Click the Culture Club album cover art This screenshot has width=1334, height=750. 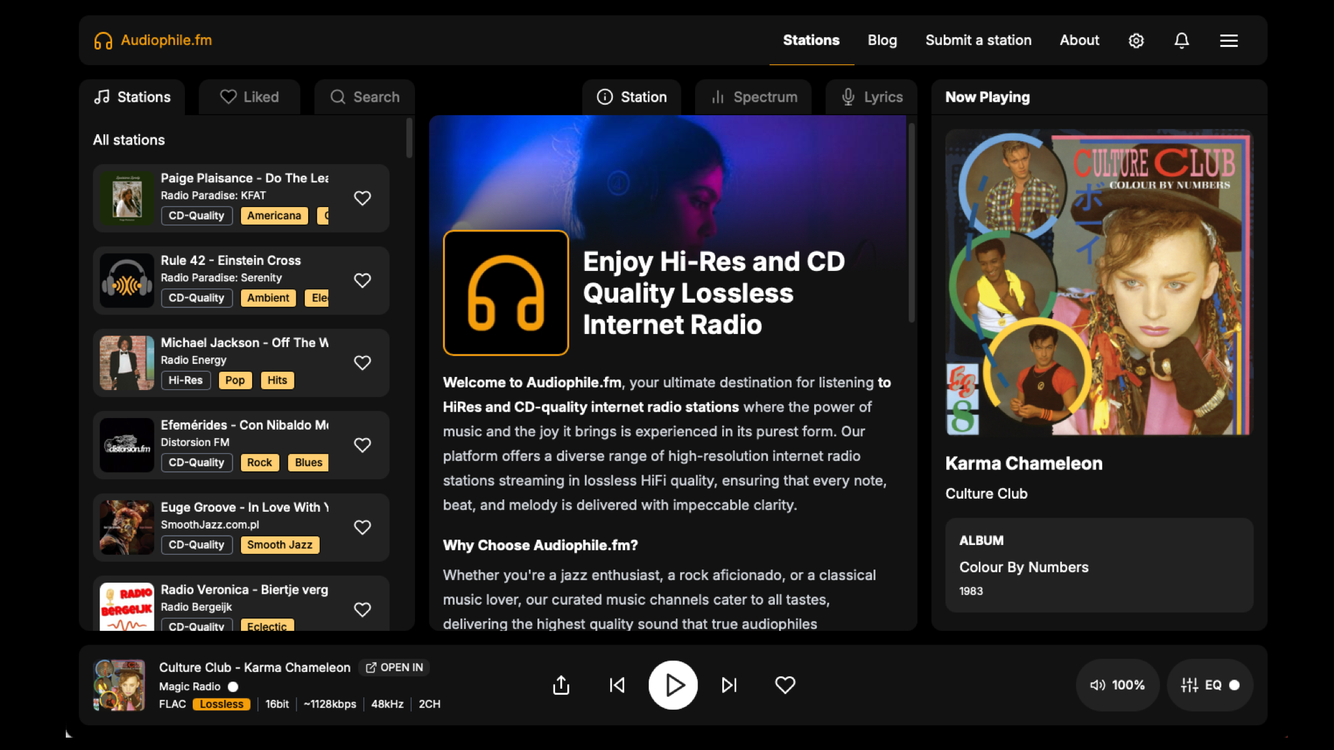[1099, 282]
